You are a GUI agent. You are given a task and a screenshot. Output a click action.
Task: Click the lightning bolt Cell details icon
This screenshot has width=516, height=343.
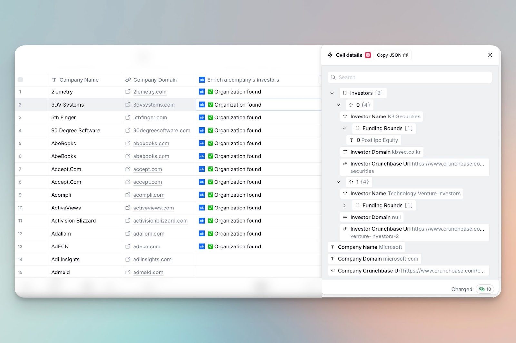pyautogui.click(x=330, y=55)
